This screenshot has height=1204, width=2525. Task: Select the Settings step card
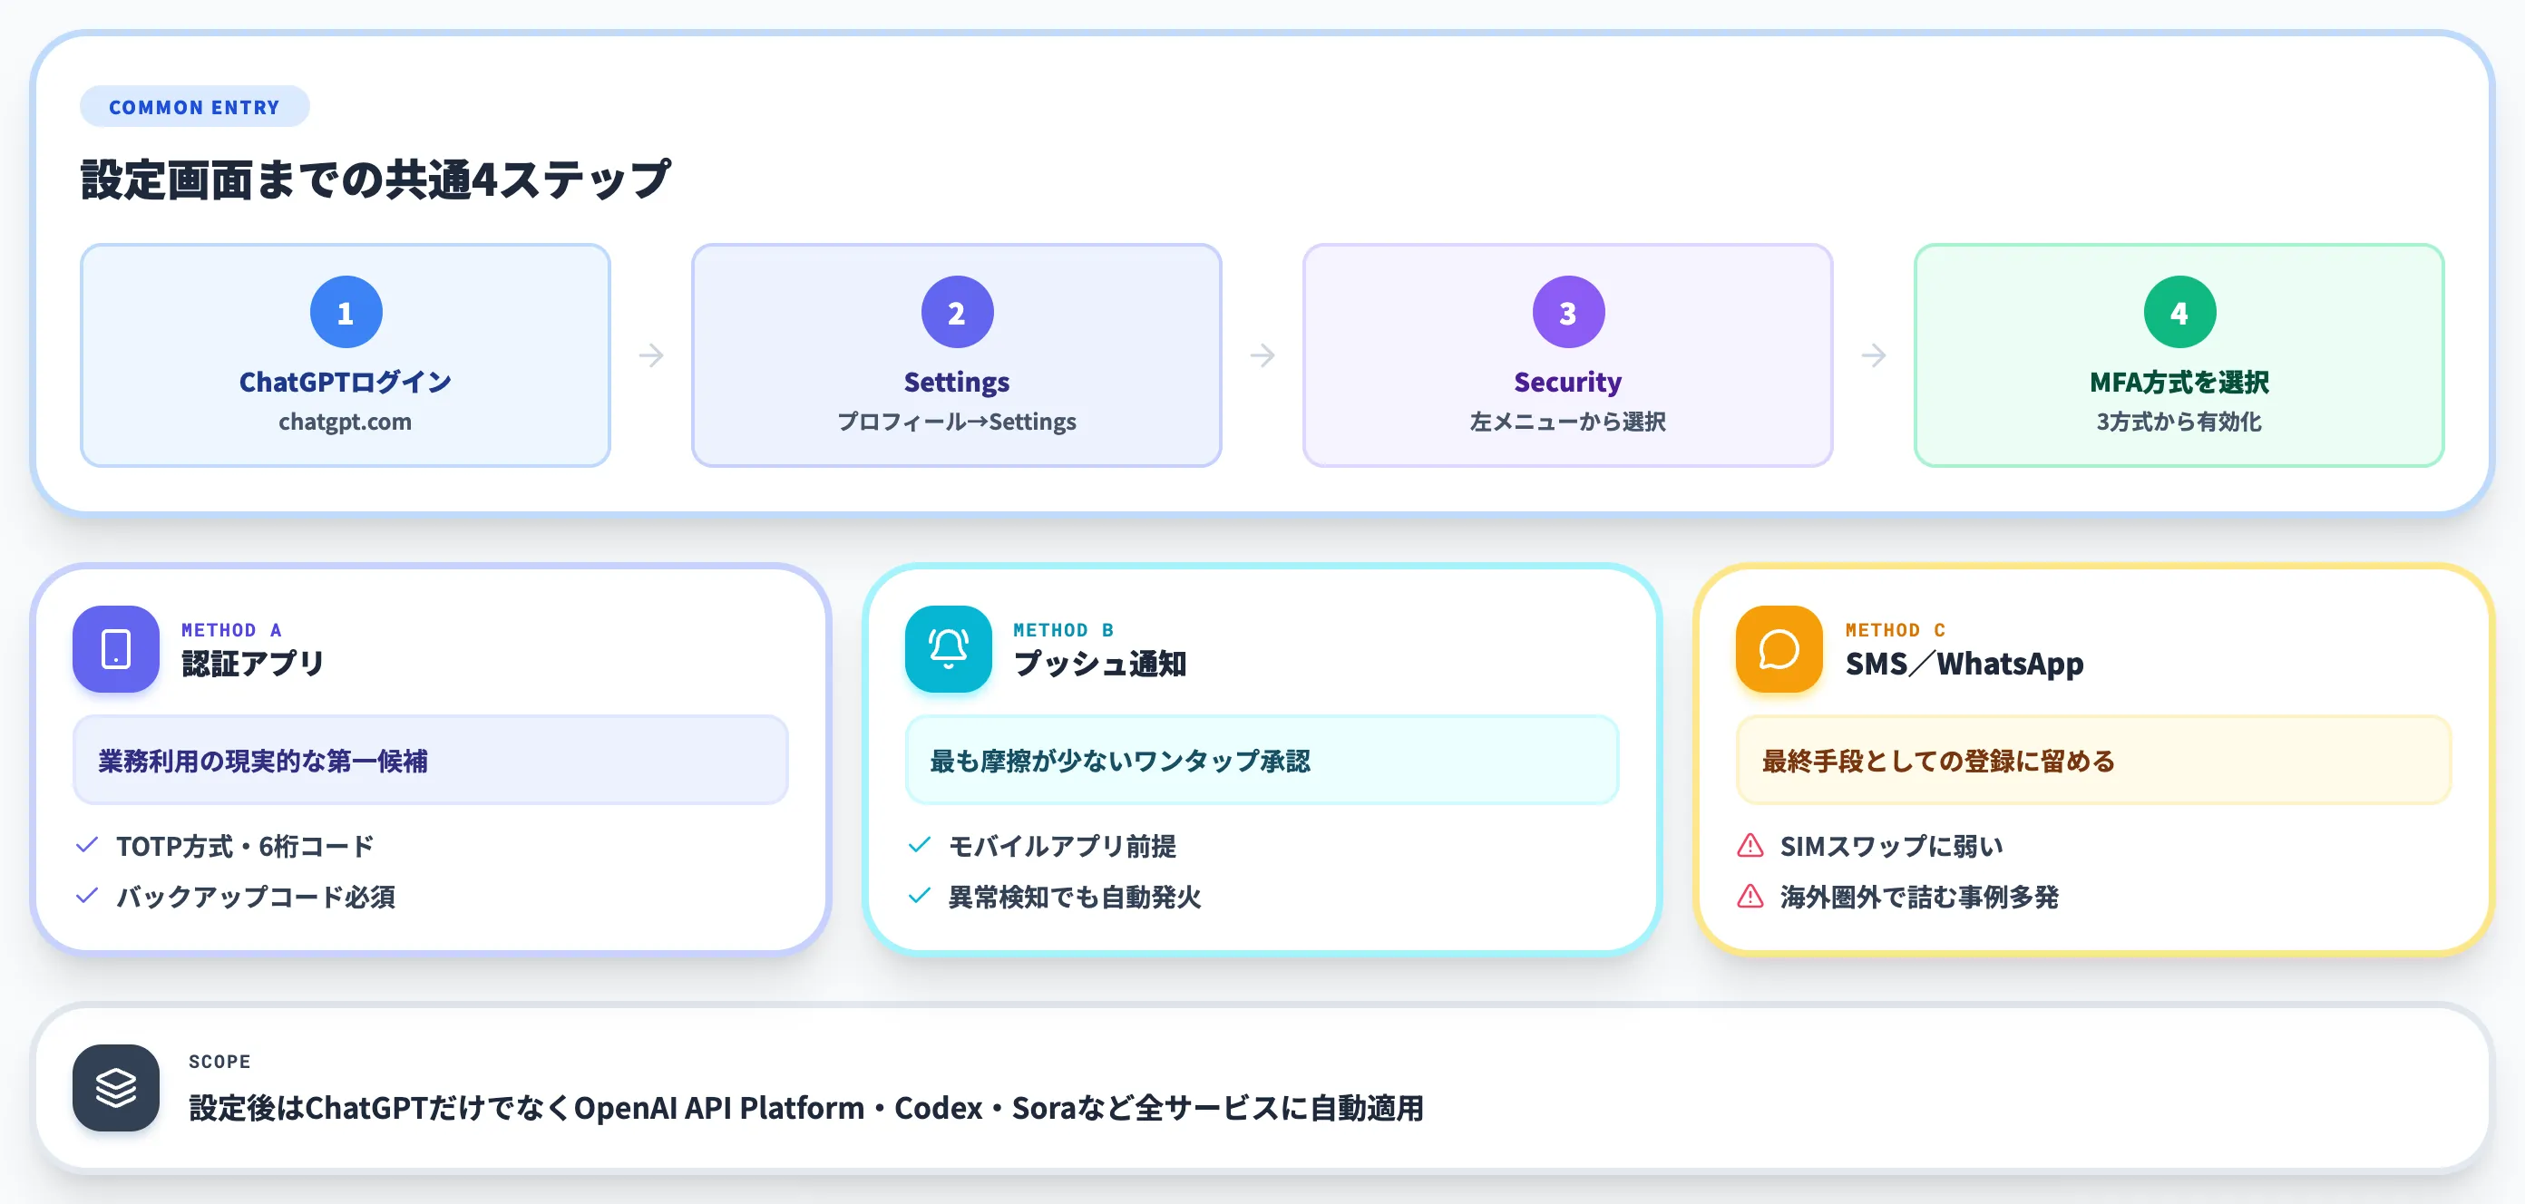click(957, 354)
